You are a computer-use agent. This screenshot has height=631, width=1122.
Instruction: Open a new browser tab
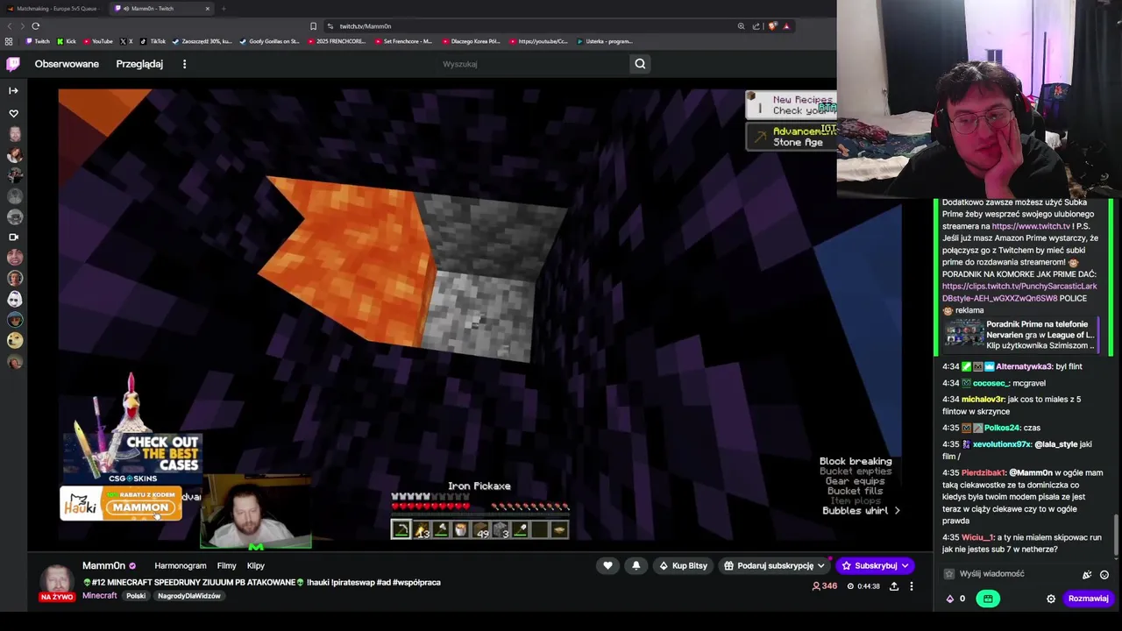(224, 9)
